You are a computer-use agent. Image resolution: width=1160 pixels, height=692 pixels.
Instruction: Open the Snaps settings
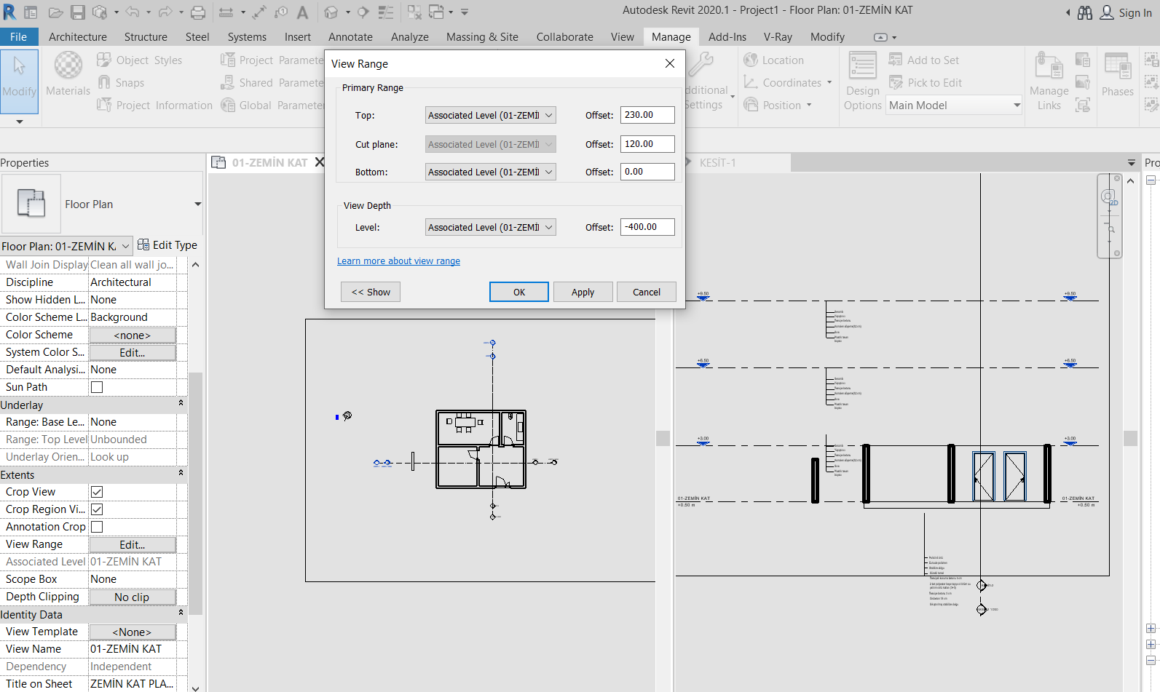(121, 83)
